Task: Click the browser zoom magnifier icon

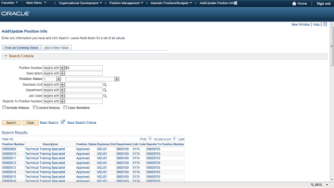Action: tap(312, 184)
